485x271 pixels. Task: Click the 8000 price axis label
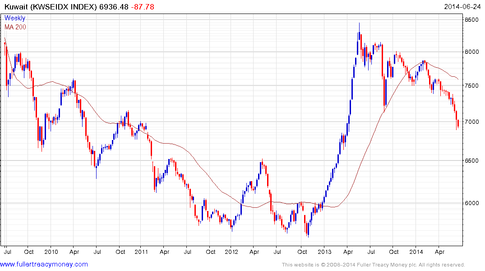click(472, 52)
